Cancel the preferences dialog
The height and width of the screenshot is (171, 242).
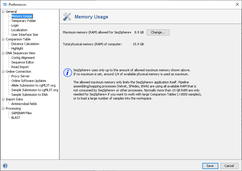[229, 166]
